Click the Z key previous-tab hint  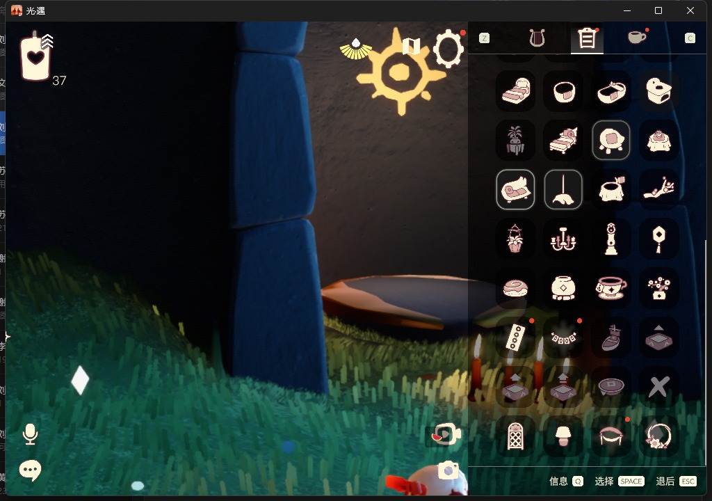click(485, 38)
